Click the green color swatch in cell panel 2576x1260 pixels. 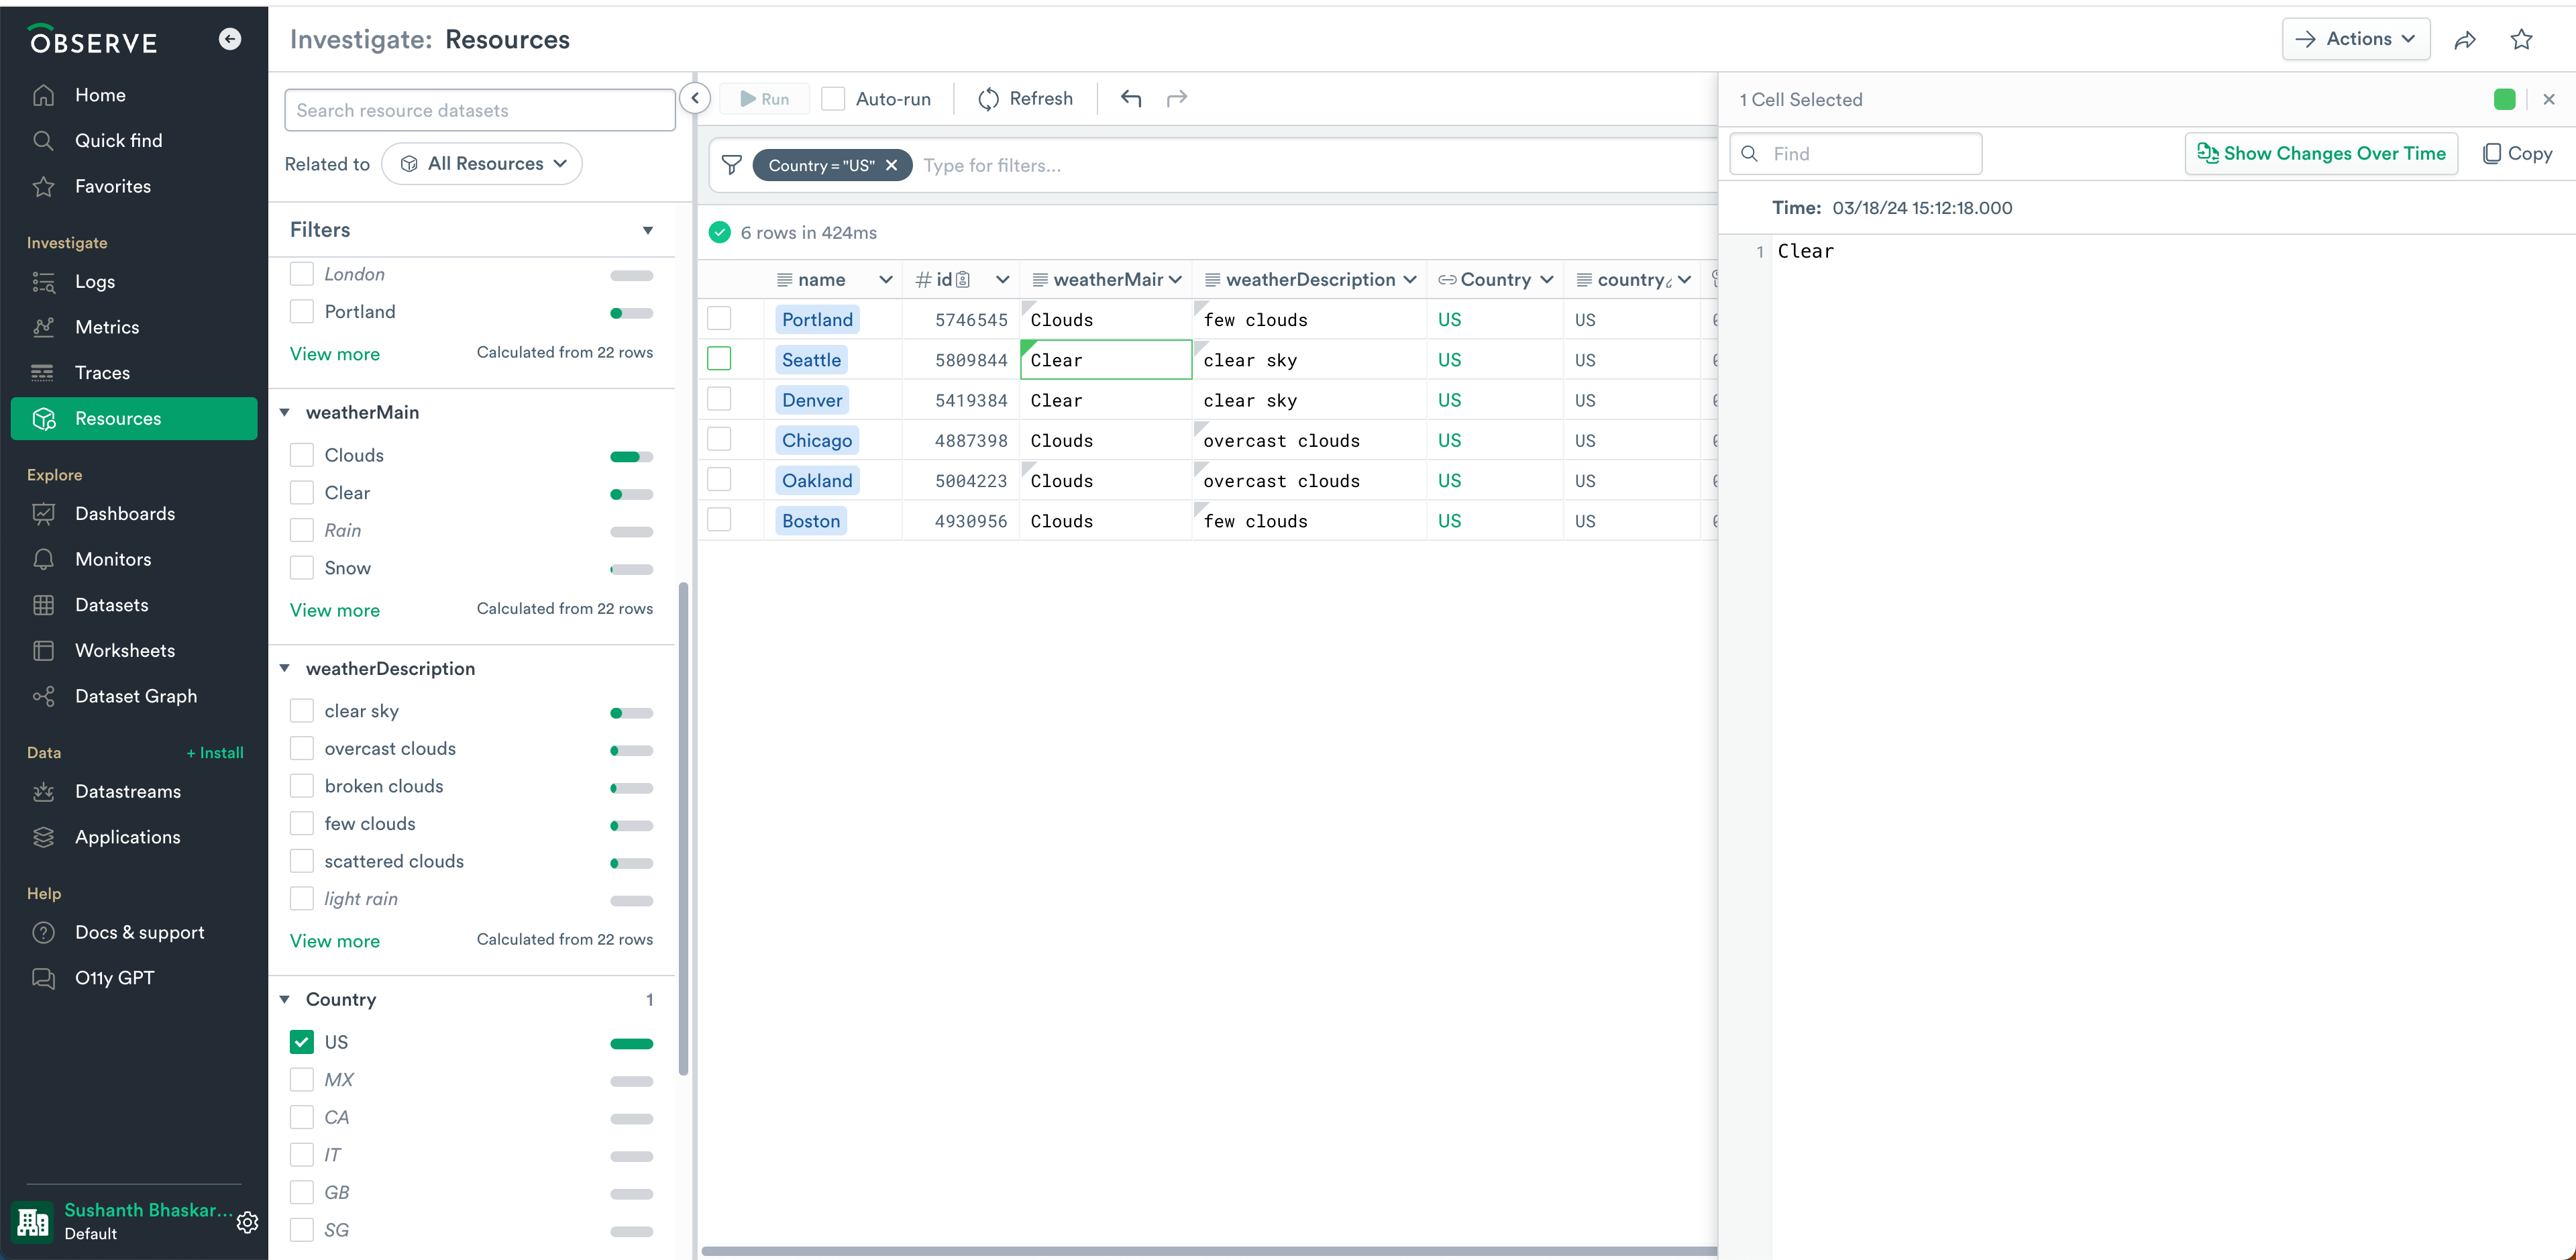tap(2504, 99)
